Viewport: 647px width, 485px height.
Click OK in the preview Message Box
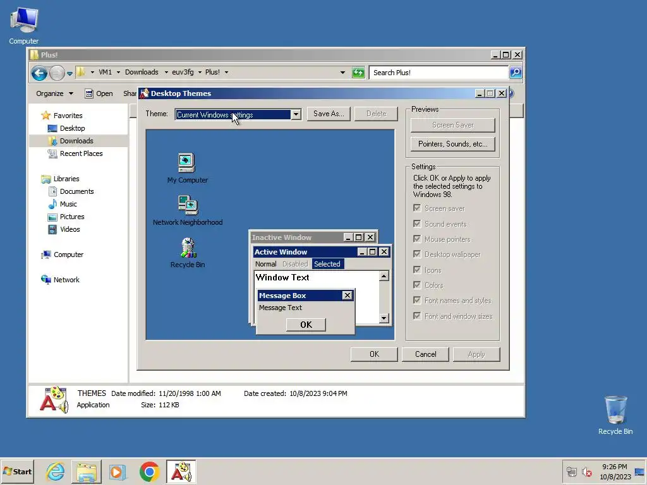click(x=306, y=325)
